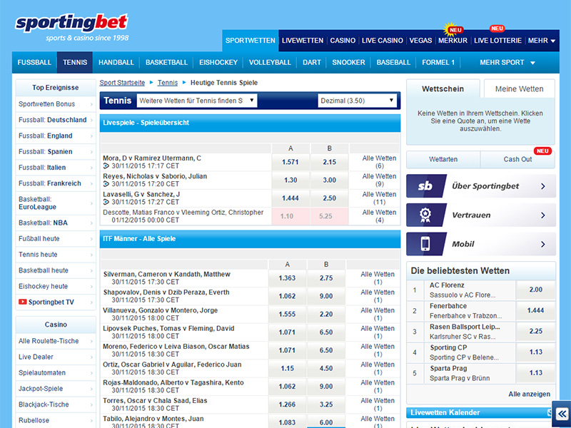
Task: Select SNOOKER in the sports bar
Action: (348, 63)
